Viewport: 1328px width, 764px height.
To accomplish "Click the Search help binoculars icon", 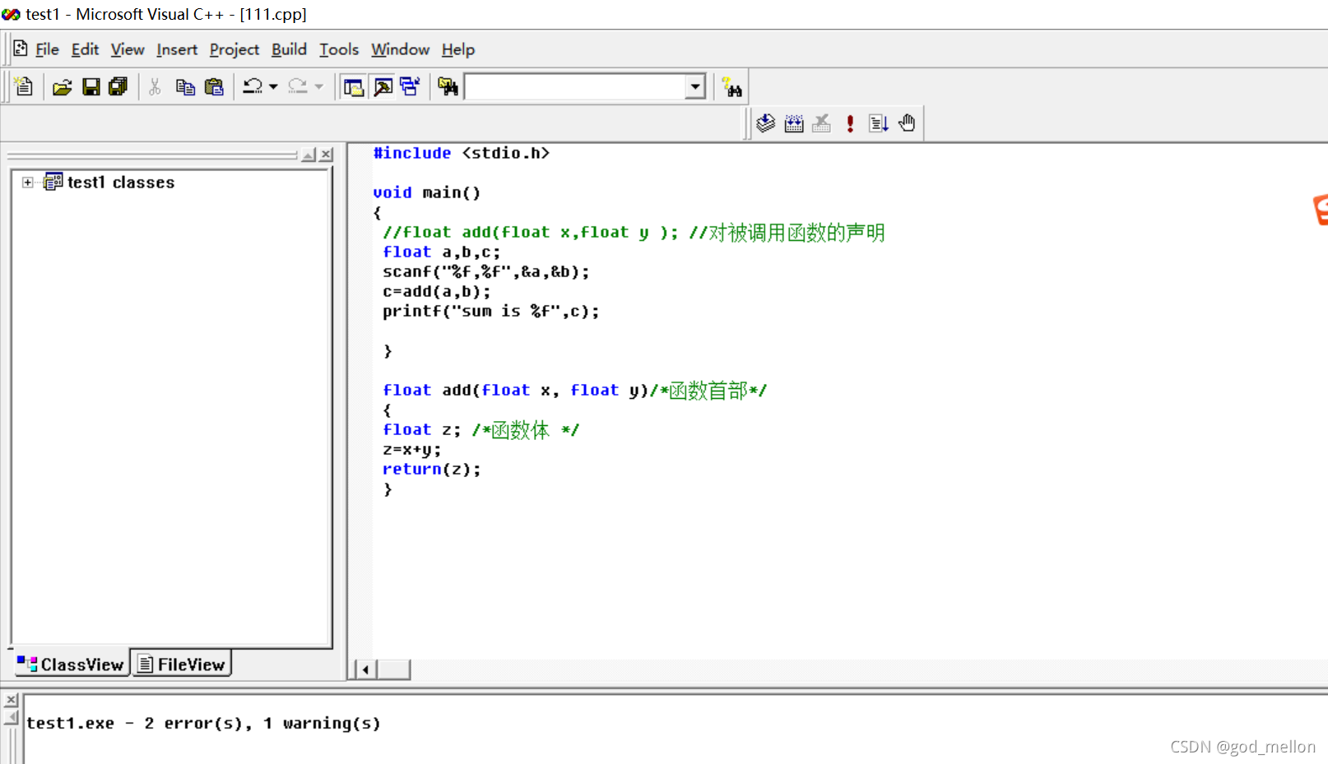I will click(731, 86).
